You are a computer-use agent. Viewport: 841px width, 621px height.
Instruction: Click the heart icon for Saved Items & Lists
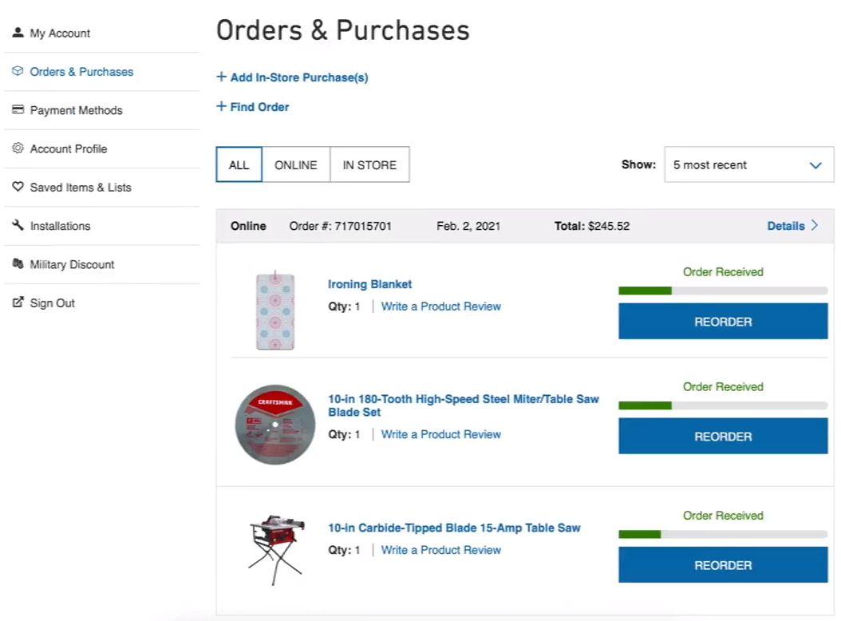click(17, 187)
